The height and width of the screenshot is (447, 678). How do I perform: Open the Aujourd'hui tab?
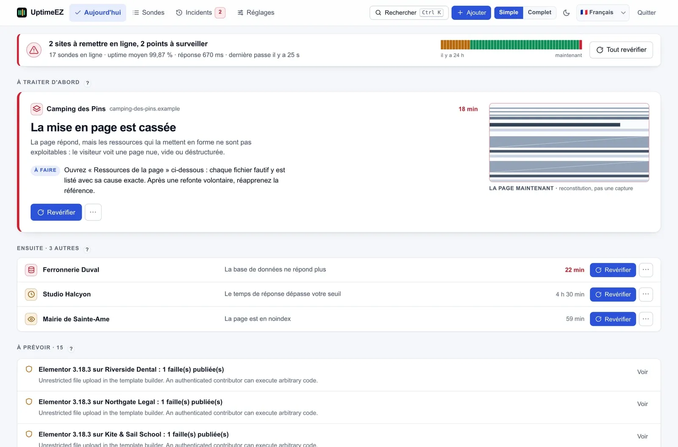click(98, 13)
